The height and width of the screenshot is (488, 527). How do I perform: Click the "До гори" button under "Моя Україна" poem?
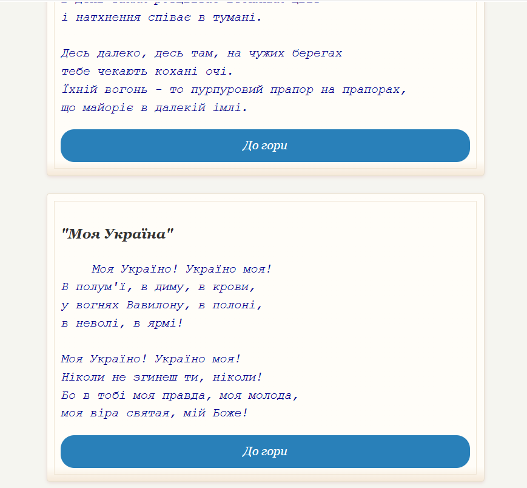265,452
